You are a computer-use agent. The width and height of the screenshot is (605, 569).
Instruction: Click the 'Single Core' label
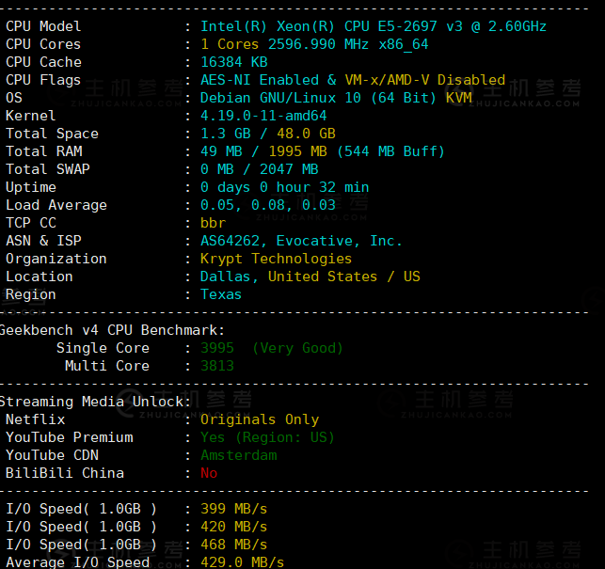coord(103,348)
